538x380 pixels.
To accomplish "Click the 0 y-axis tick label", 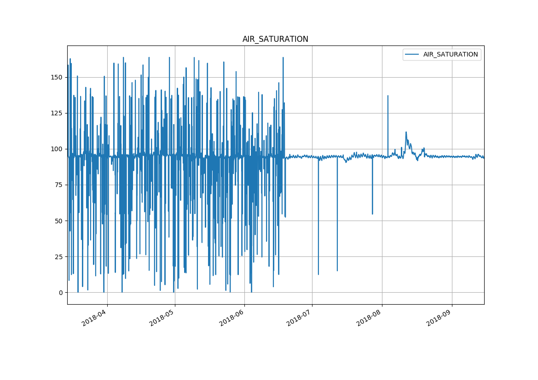I will [61, 292].
